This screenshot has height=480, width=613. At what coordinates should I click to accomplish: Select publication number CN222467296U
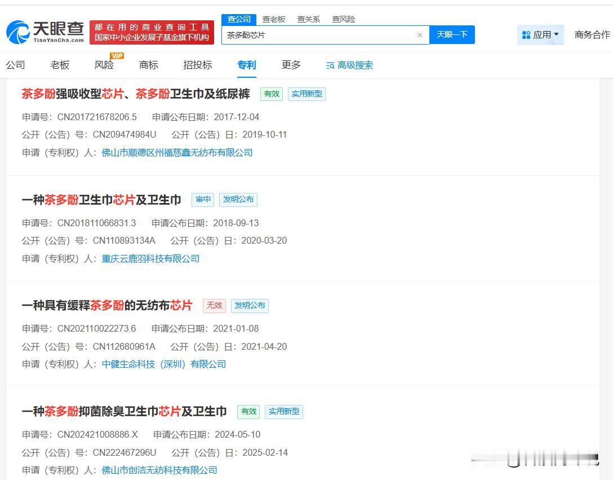coord(125,452)
